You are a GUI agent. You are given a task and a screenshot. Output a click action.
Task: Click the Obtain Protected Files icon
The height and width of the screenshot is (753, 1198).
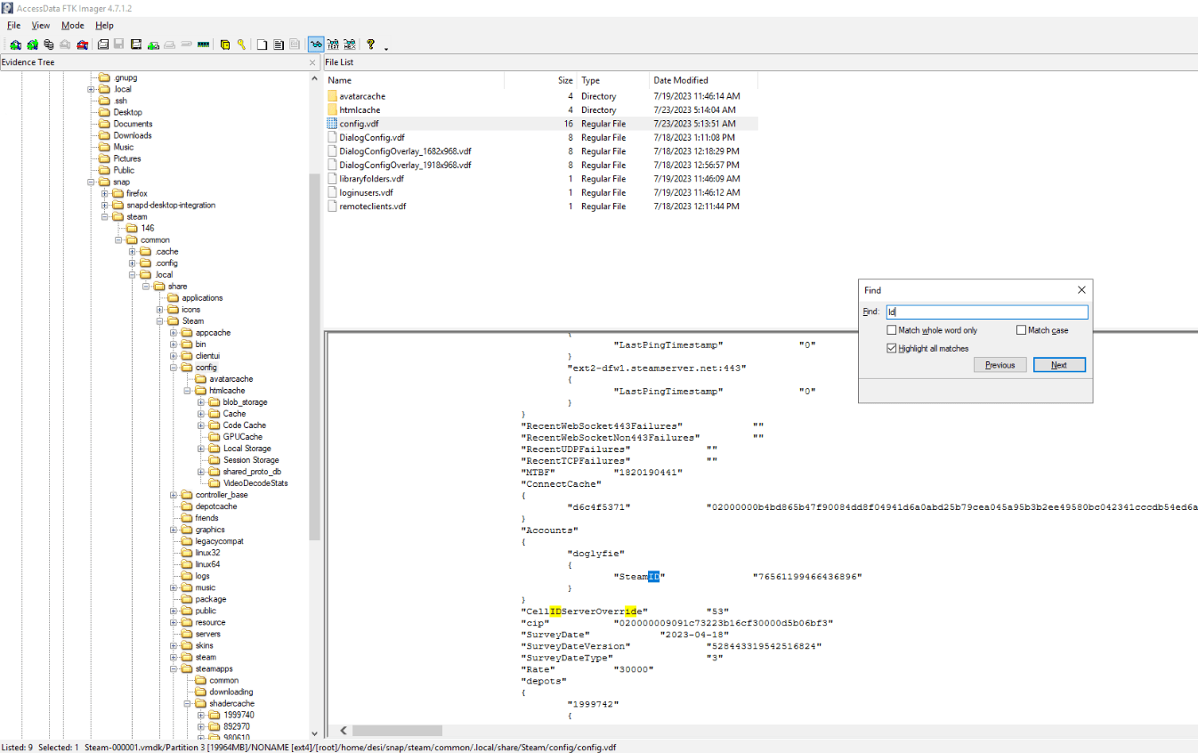pos(225,45)
